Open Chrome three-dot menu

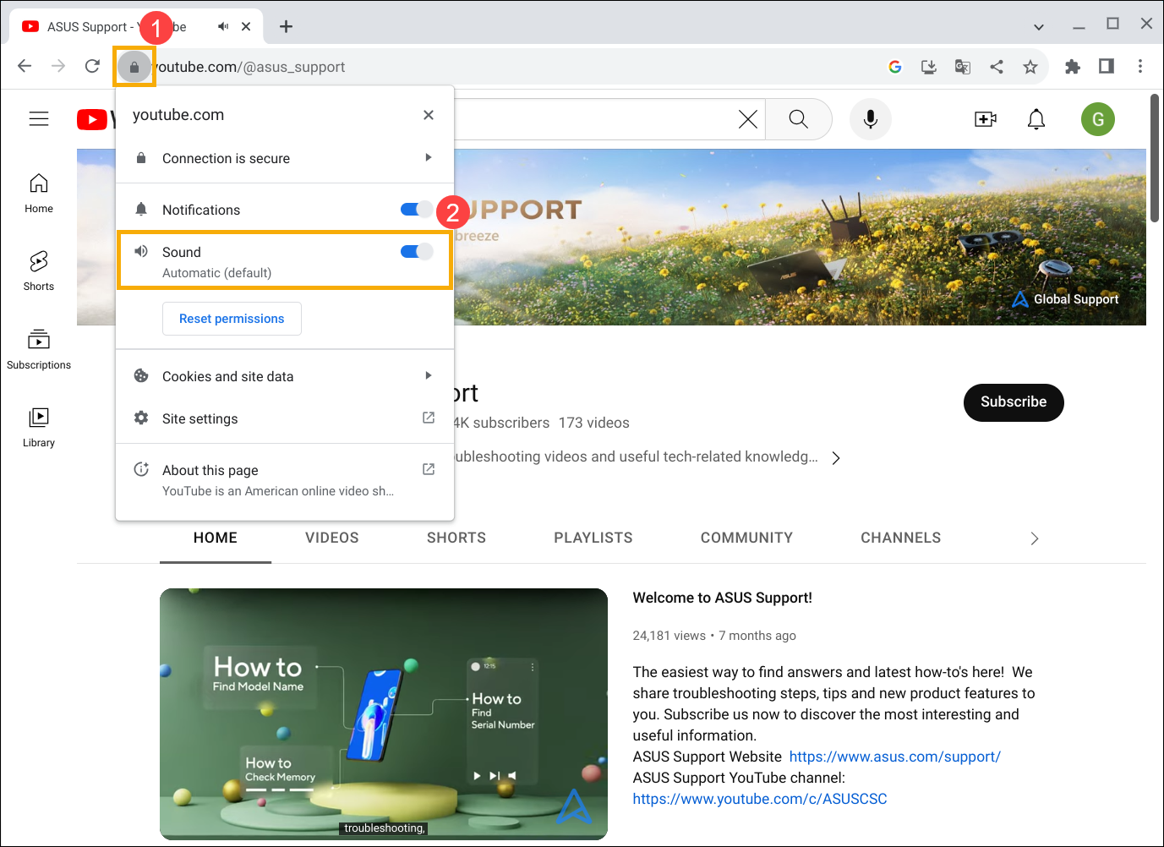(1140, 66)
